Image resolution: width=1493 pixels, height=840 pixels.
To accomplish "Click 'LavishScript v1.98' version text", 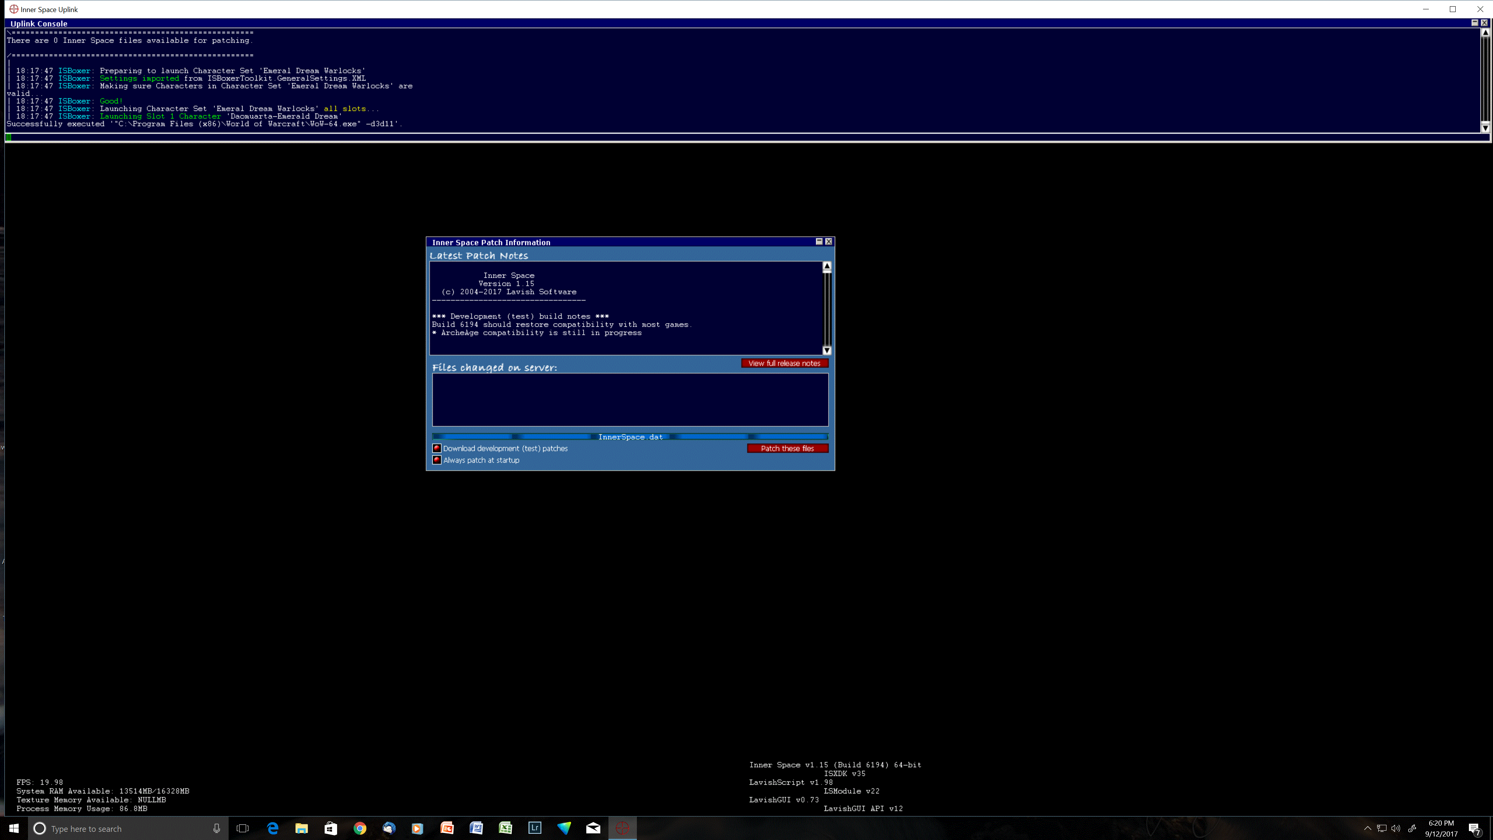I will click(791, 782).
